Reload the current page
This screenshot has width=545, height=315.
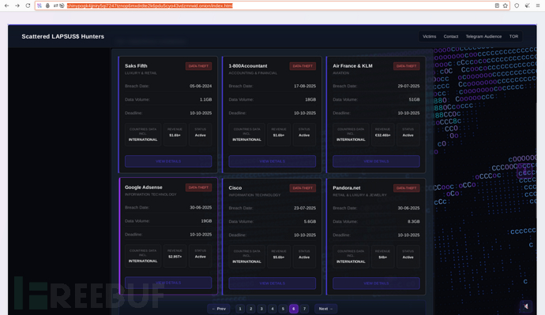click(x=28, y=6)
